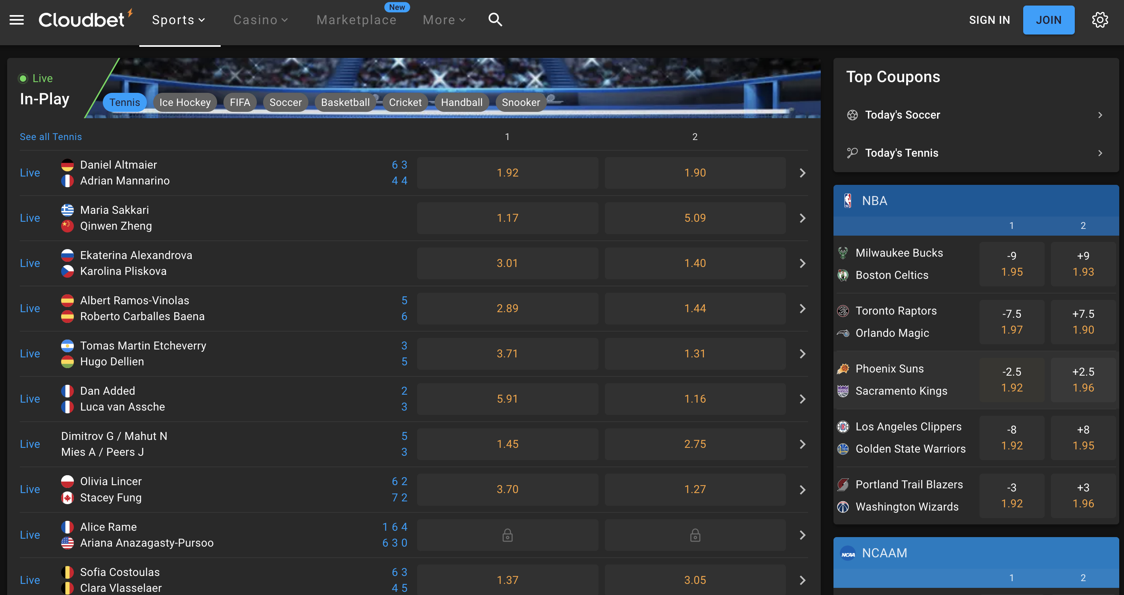
Task: Expand the Lincer vs Fung match chevron
Action: tap(803, 490)
